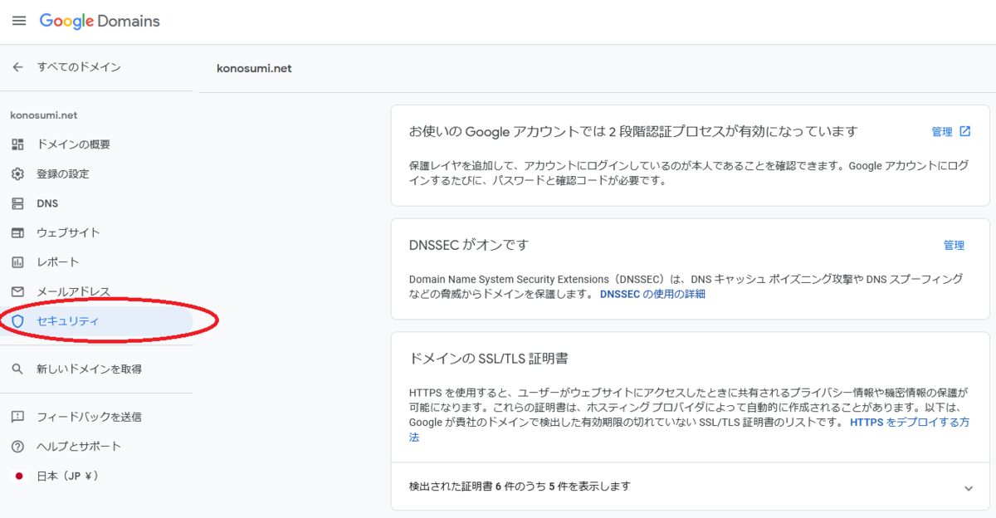This screenshot has width=996, height=518.
Task: Click 管理 for DNSSEC
Action: tap(954, 245)
